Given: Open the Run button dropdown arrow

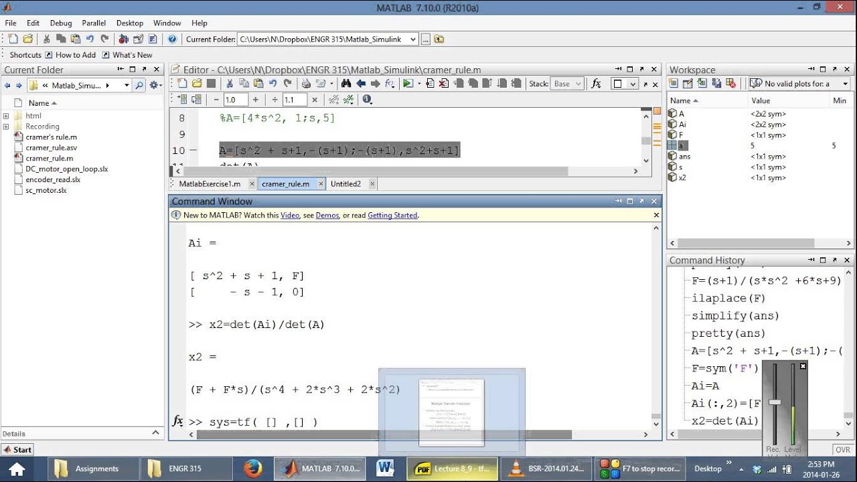Looking at the screenshot, I should pyautogui.click(x=419, y=84).
